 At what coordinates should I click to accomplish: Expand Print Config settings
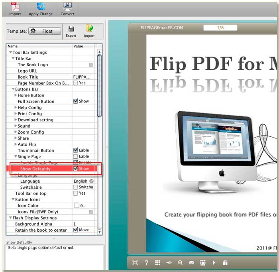click(x=16, y=114)
